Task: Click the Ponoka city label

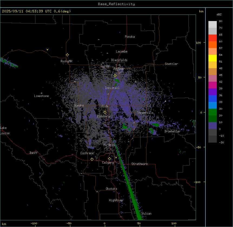Action: (130, 37)
